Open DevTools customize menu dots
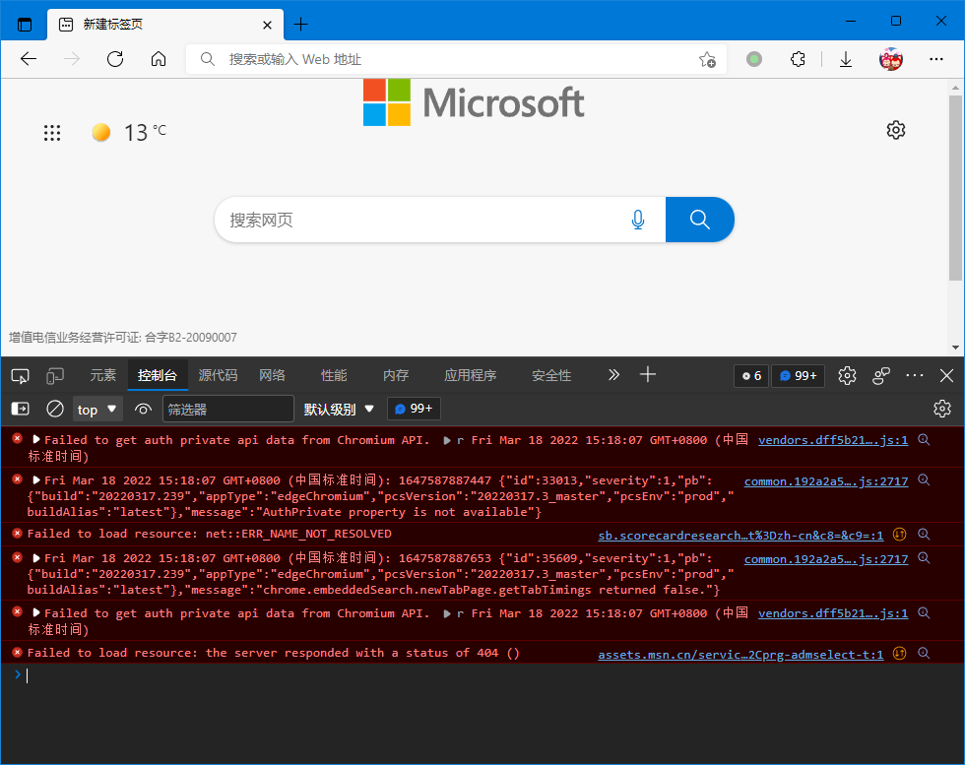Viewport: 965px width, 765px height. click(x=915, y=375)
